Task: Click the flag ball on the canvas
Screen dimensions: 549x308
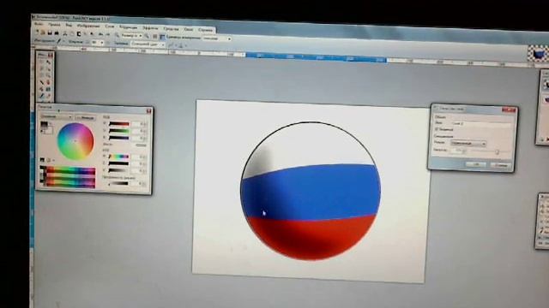Action: click(x=311, y=191)
